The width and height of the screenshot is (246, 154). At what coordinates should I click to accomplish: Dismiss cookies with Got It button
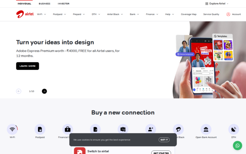pos(164,140)
